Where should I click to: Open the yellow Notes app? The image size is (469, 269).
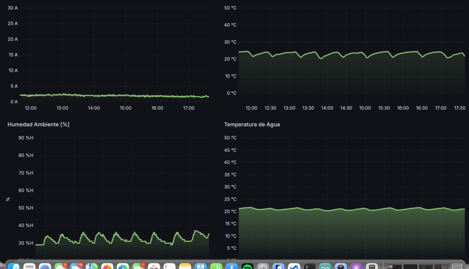point(185,266)
